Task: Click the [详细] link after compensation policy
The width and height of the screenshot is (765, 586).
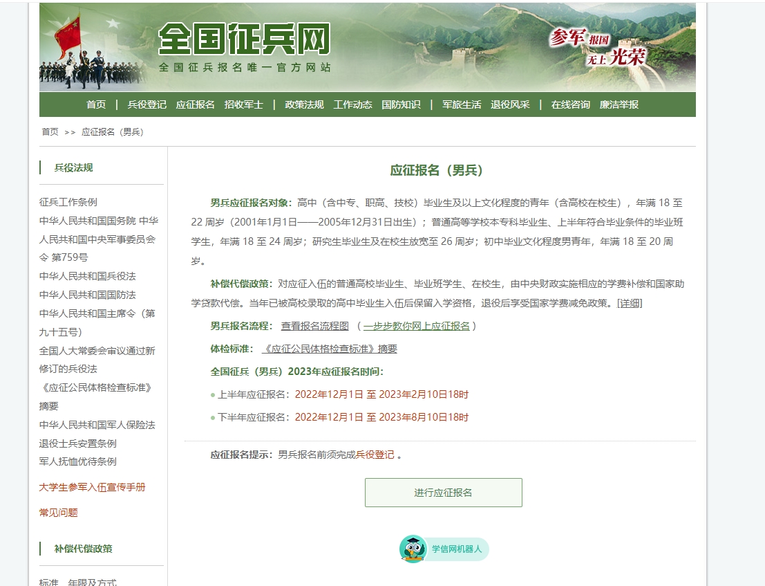Action: click(630, 303)
